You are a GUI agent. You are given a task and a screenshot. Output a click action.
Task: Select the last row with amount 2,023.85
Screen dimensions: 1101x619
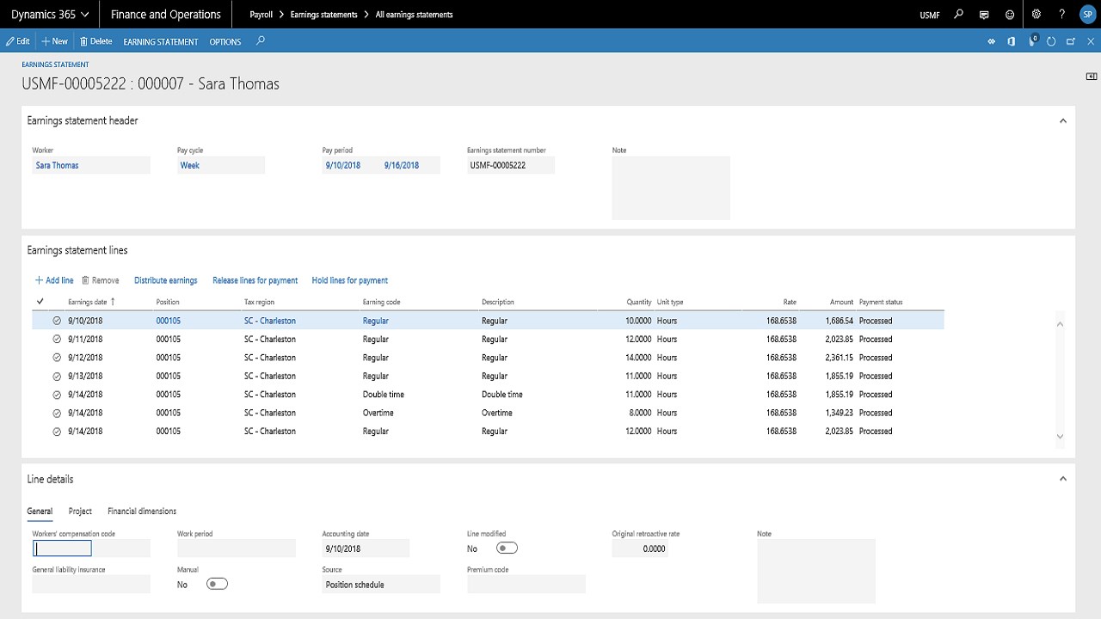point(57,432)
